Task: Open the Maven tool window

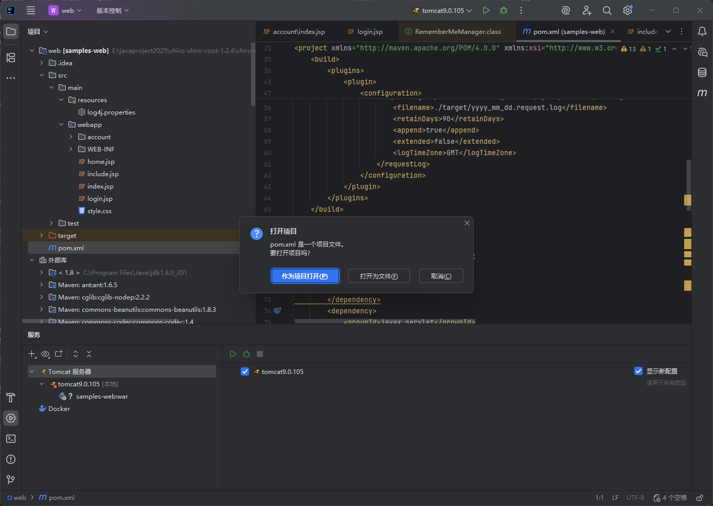Action: [x=702, y=93]
